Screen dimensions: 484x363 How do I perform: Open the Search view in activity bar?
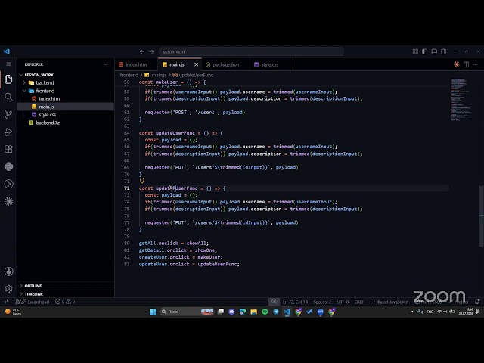point(8,97)
